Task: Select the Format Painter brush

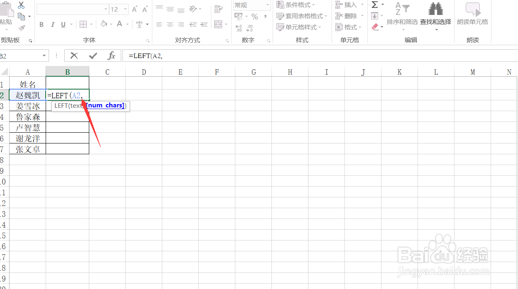Action: point(22,28)
